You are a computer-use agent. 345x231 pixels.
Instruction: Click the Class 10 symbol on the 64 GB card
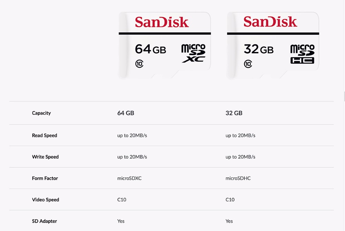tap(139, 64)
